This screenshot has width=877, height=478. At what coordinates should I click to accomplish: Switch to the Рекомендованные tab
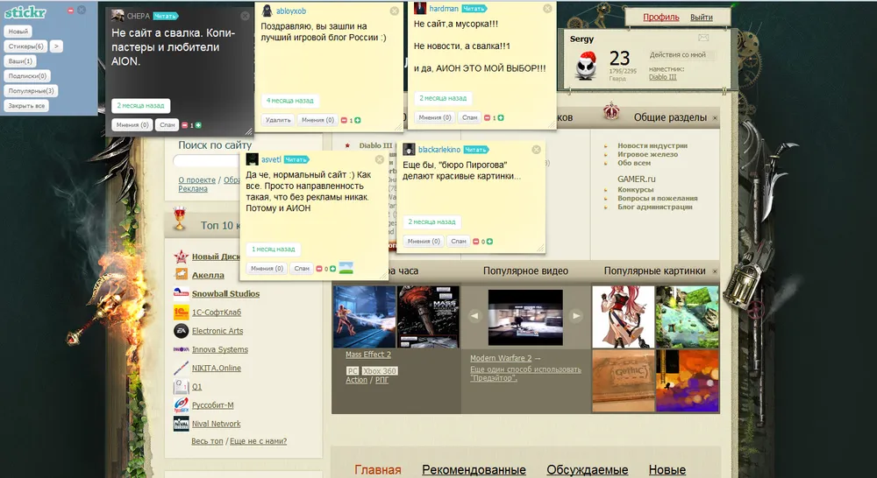474,469
